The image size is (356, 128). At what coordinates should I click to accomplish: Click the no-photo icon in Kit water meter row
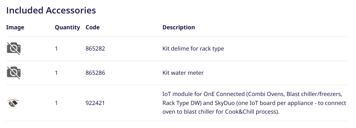(x=14, y=73)
